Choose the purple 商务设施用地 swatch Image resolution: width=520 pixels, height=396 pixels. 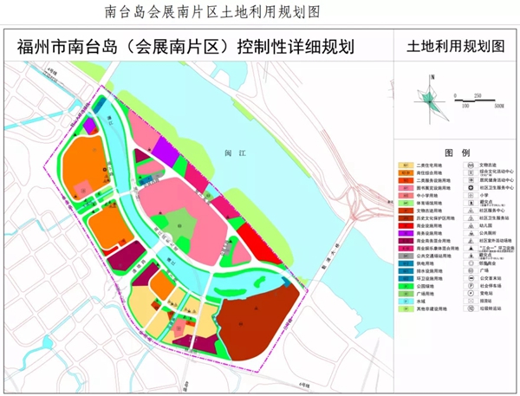click(406, 233)
